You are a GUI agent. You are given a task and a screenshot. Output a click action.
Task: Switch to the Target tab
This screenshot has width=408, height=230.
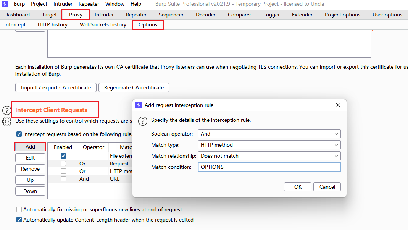(x=49, y=15)
